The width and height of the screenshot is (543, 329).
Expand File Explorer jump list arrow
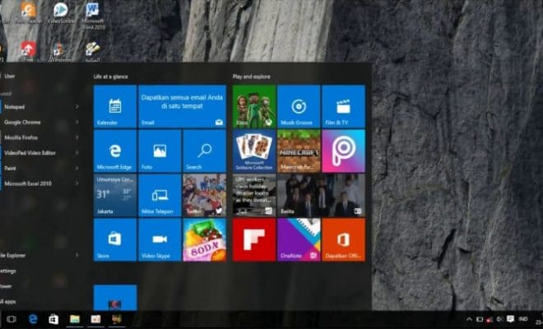tap(77, 255)
